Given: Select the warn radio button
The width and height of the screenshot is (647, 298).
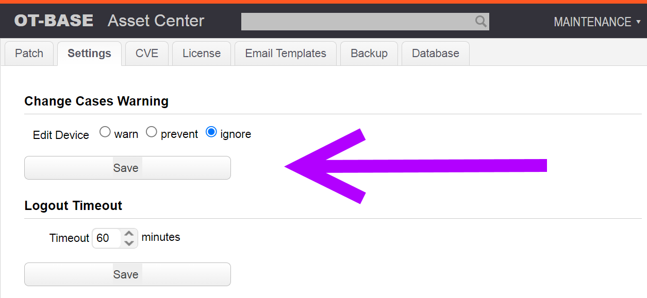Looking at the screenshot, I should coord(105,132).
